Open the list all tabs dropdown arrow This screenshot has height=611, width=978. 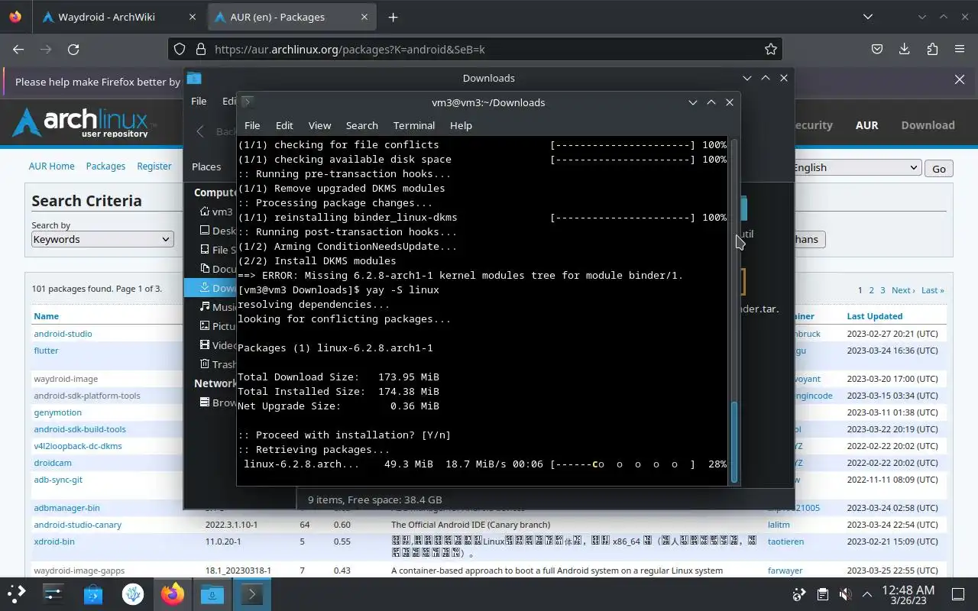coord(867,17)
